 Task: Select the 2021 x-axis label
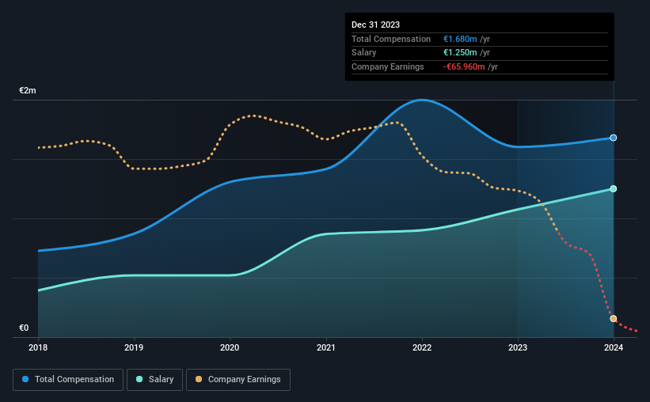[326, 347]
